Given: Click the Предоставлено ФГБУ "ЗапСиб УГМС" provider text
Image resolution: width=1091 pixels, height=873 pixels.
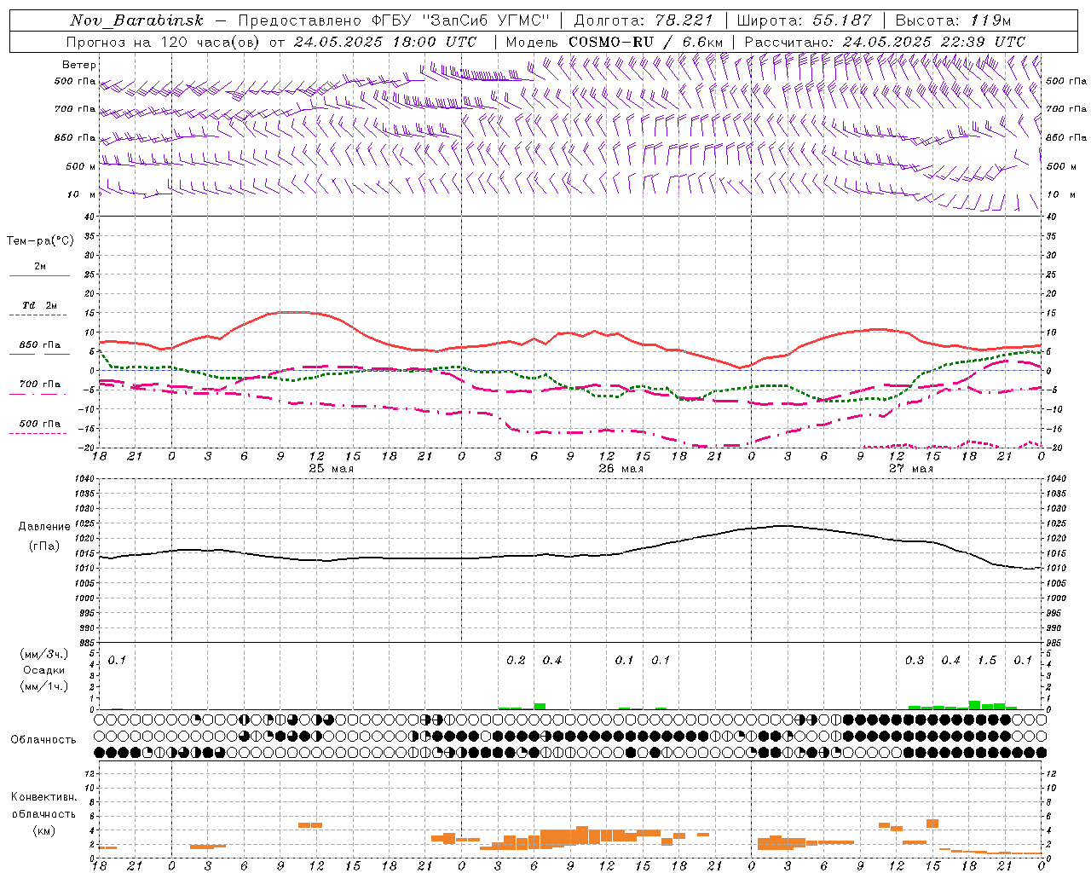Looking at the screenshot, I should 394,20.
